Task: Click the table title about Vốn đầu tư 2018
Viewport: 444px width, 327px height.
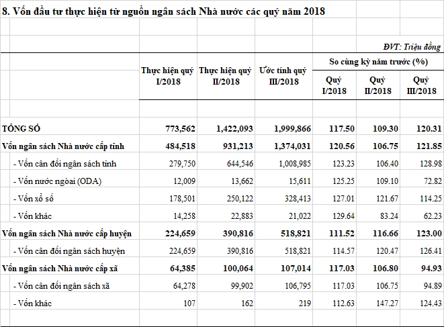Action: 167,12
